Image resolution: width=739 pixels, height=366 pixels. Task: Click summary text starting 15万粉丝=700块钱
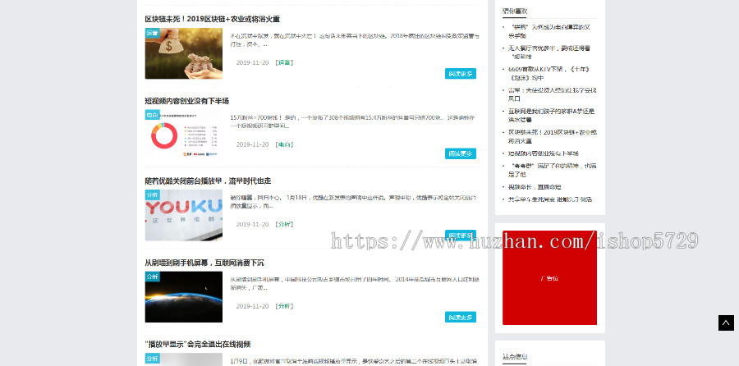click(352, 121)
